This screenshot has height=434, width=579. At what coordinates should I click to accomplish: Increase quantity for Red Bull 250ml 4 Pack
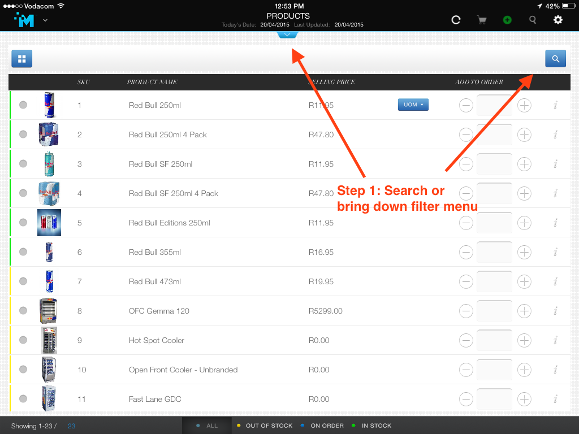click(x=524, y=134)
